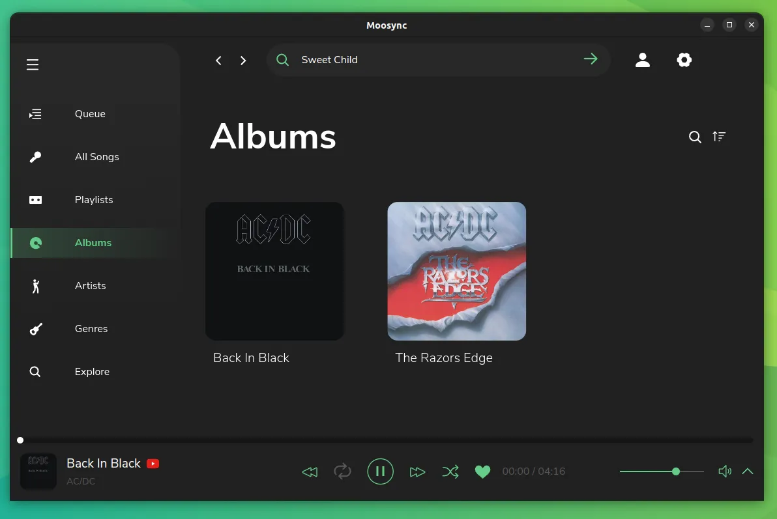Minimize the Moosync window
The width and height of the screenshot is (777, 519).
707,25
